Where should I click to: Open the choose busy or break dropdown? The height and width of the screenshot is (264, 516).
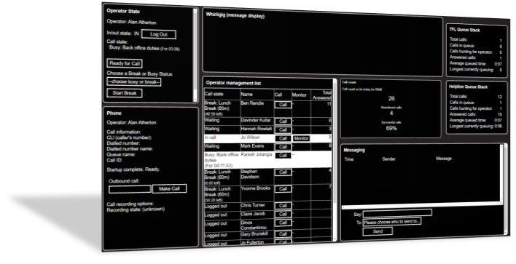(134, 82)
